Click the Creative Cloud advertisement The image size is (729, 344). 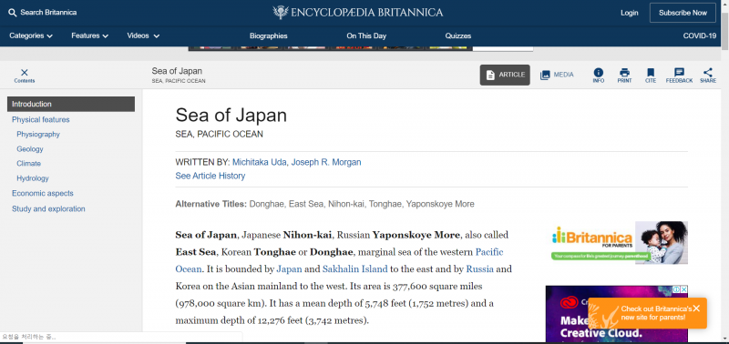tap(617, 314)
